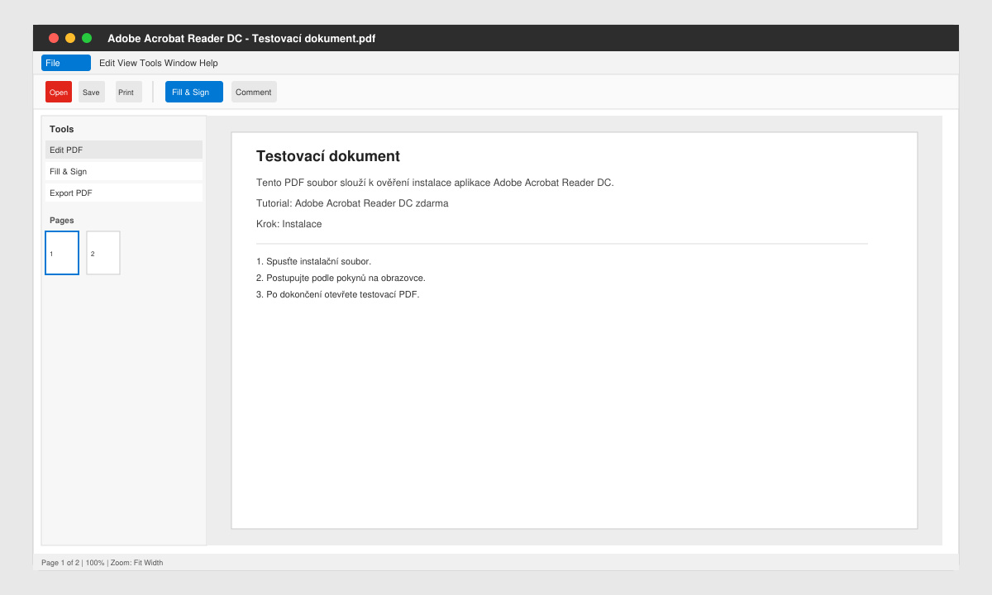Image resolution: width=992 pixels, height=595 pixels.
Task: Open the View menu
Action: tap(127, 63)
